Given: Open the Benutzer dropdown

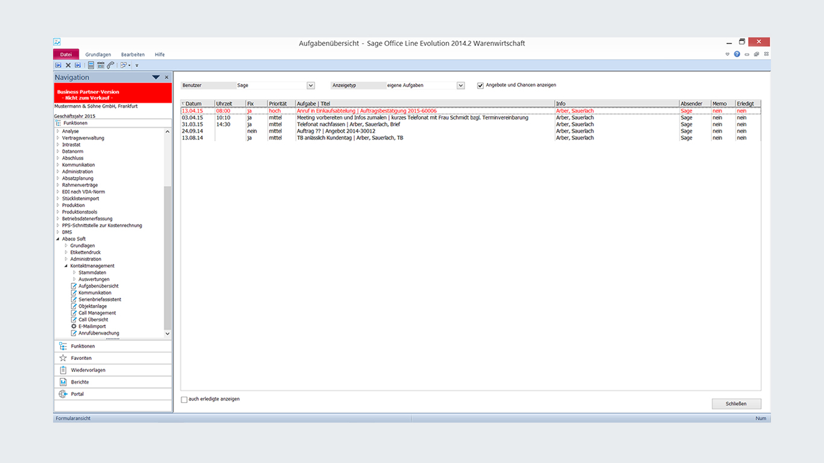Looking at the screenshot, I should point(311,86).
